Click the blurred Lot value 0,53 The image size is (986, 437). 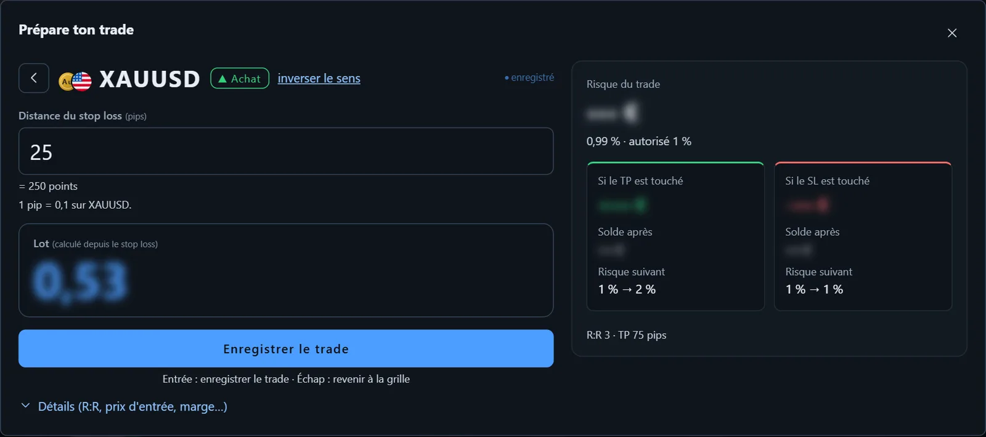click(x=80, y=282)
